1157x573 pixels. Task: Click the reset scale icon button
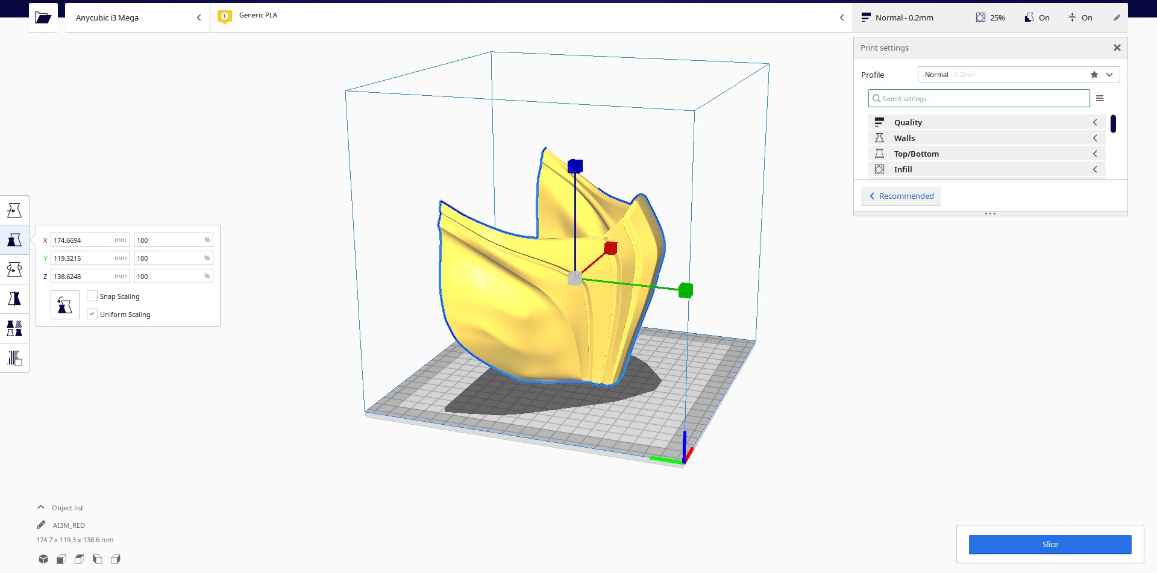coord(65,305)
